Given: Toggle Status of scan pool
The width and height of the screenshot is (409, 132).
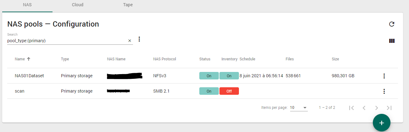Looking at the screenshot, I should click(209, 91).
